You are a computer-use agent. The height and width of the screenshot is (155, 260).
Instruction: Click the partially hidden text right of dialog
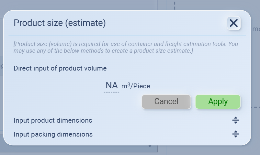pyautogui.click(x=256, y=29)
